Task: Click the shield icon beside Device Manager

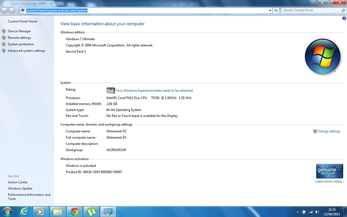Action: [x=4, y=31]
